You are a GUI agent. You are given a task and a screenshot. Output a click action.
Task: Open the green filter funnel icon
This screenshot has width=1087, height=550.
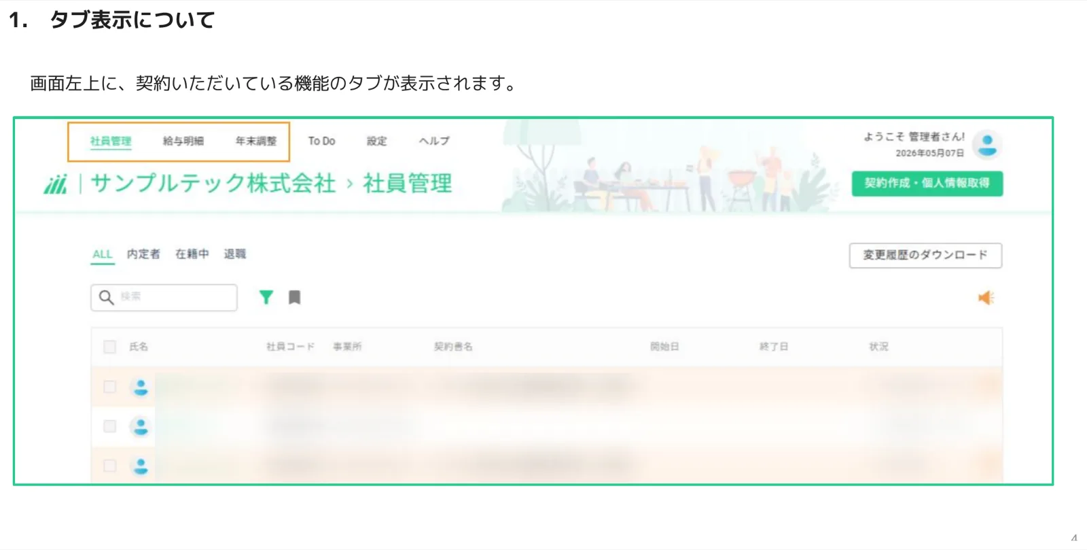[266, 297]
